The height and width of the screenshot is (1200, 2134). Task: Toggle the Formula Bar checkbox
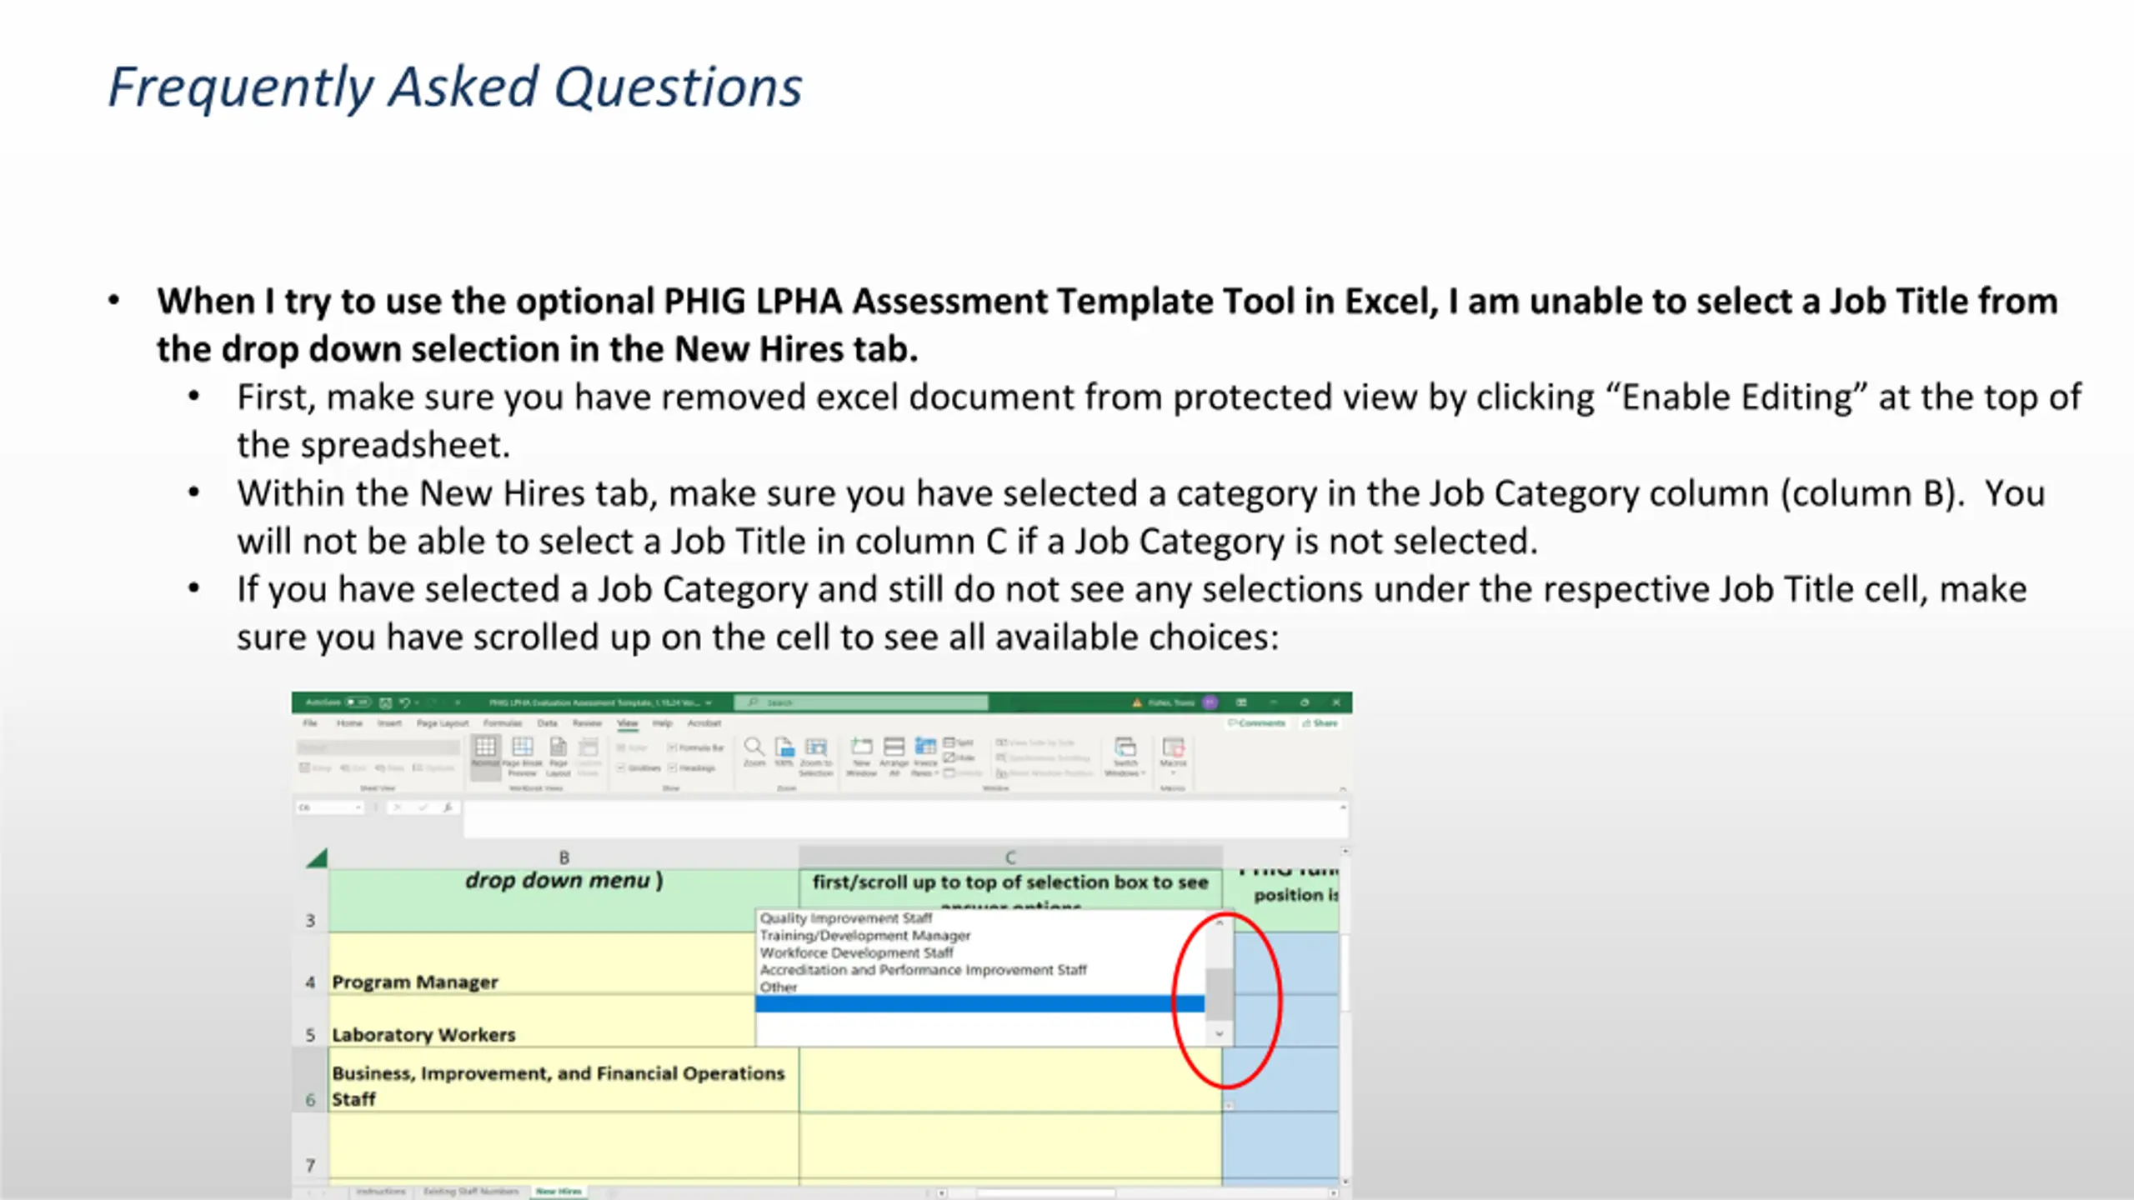click(672, 747)
